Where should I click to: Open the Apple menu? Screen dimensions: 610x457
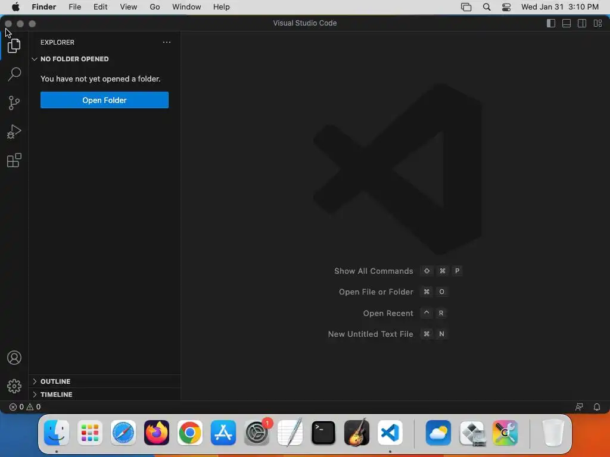point(15,7)
